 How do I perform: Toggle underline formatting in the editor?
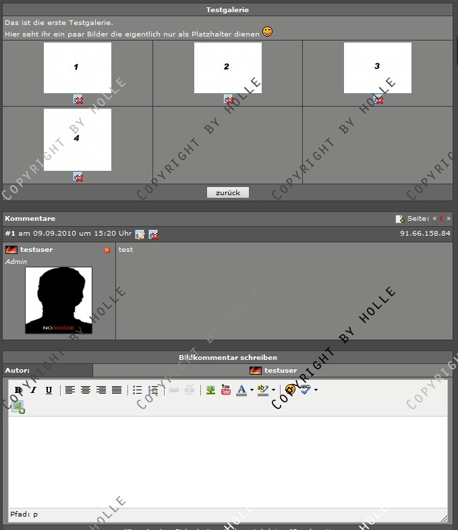49,390
